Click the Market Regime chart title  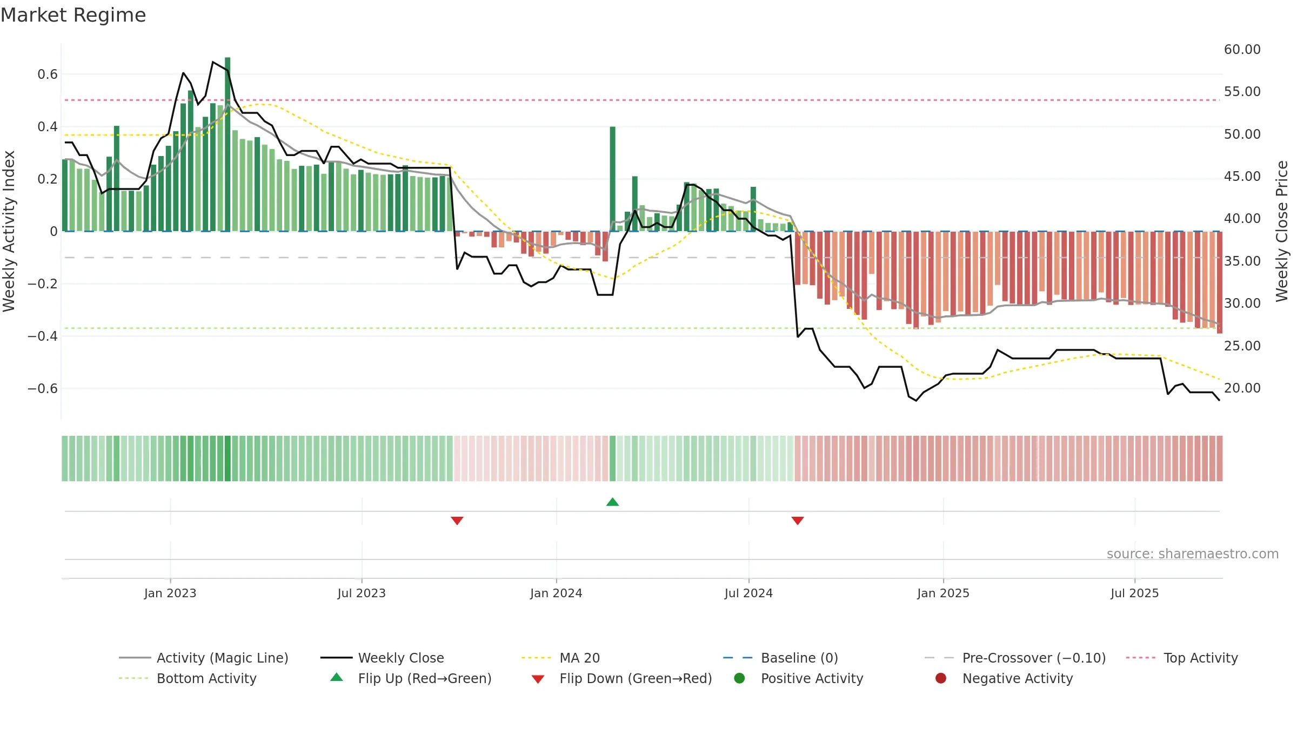[x=73, y=15]
